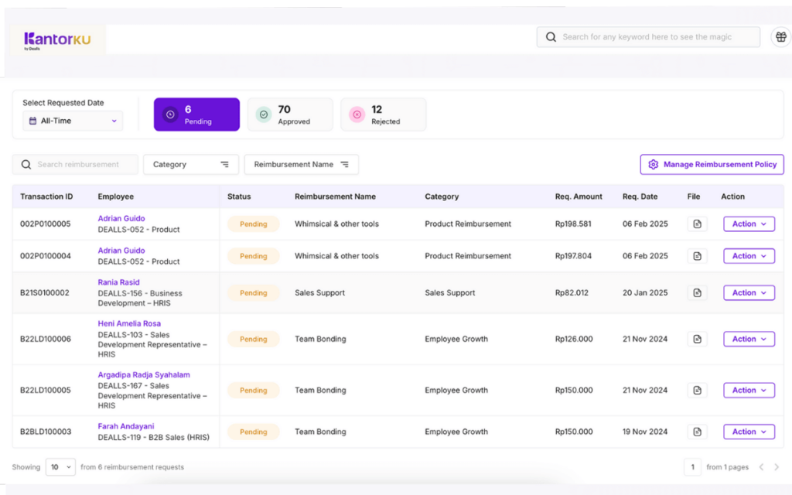Open the rows-per-page dropdown showing 10

(60, 467)
